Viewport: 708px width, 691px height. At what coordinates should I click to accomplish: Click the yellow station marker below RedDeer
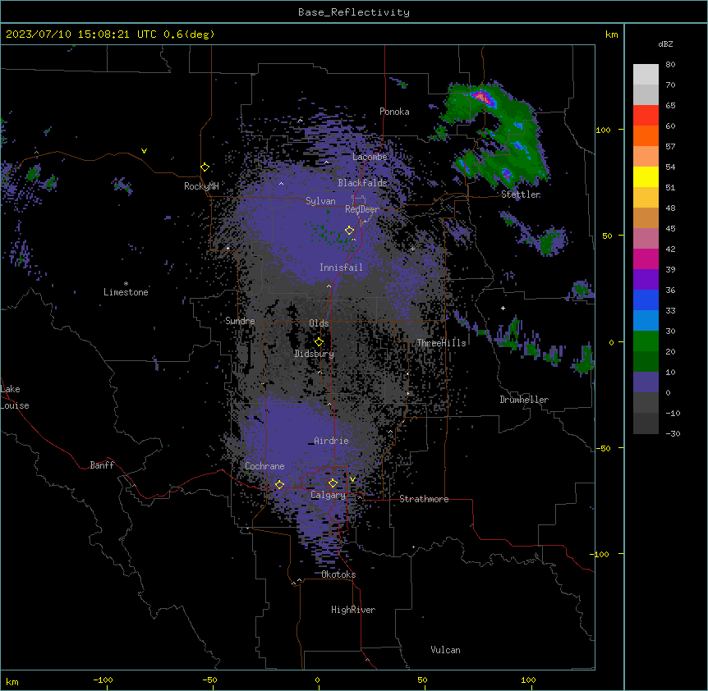350,231
